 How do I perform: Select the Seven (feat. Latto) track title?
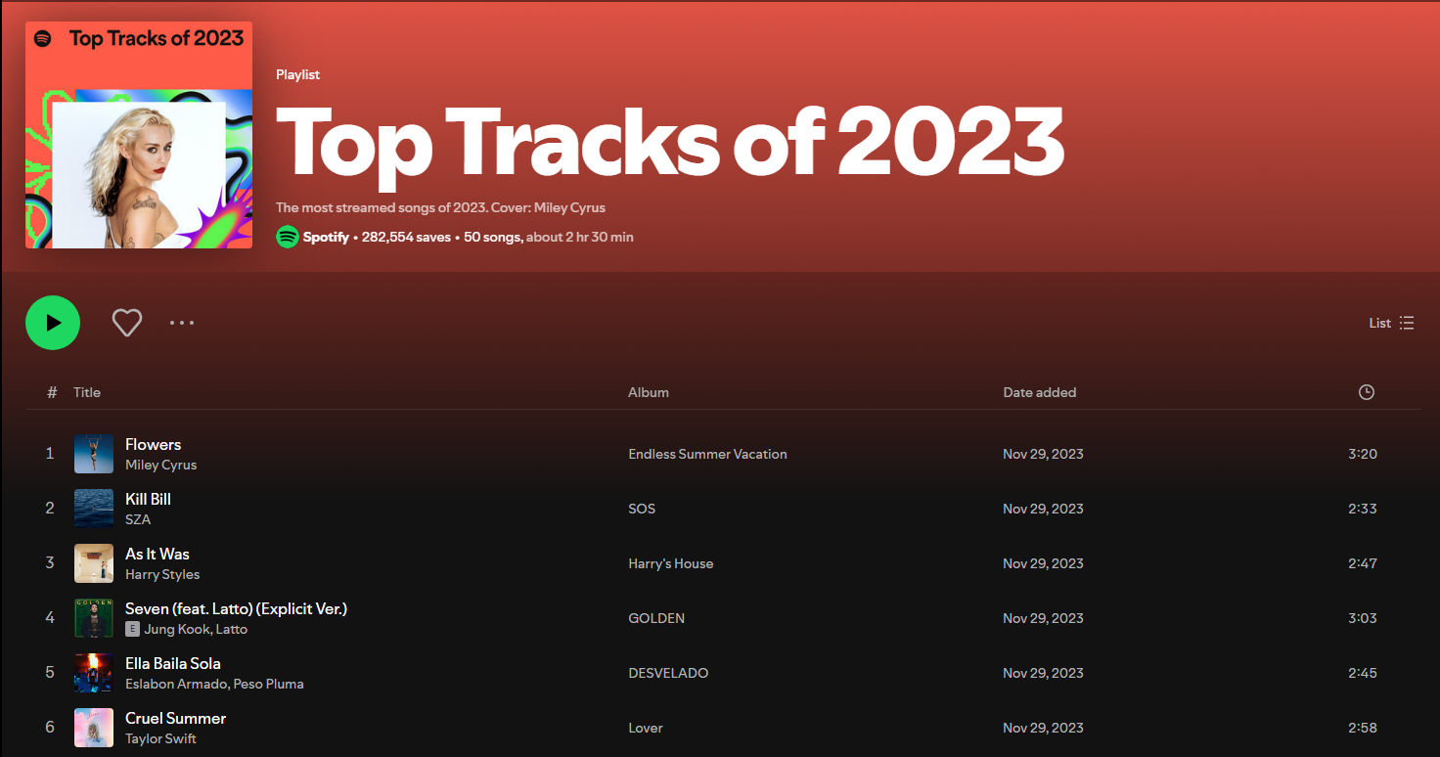[237, 608]
